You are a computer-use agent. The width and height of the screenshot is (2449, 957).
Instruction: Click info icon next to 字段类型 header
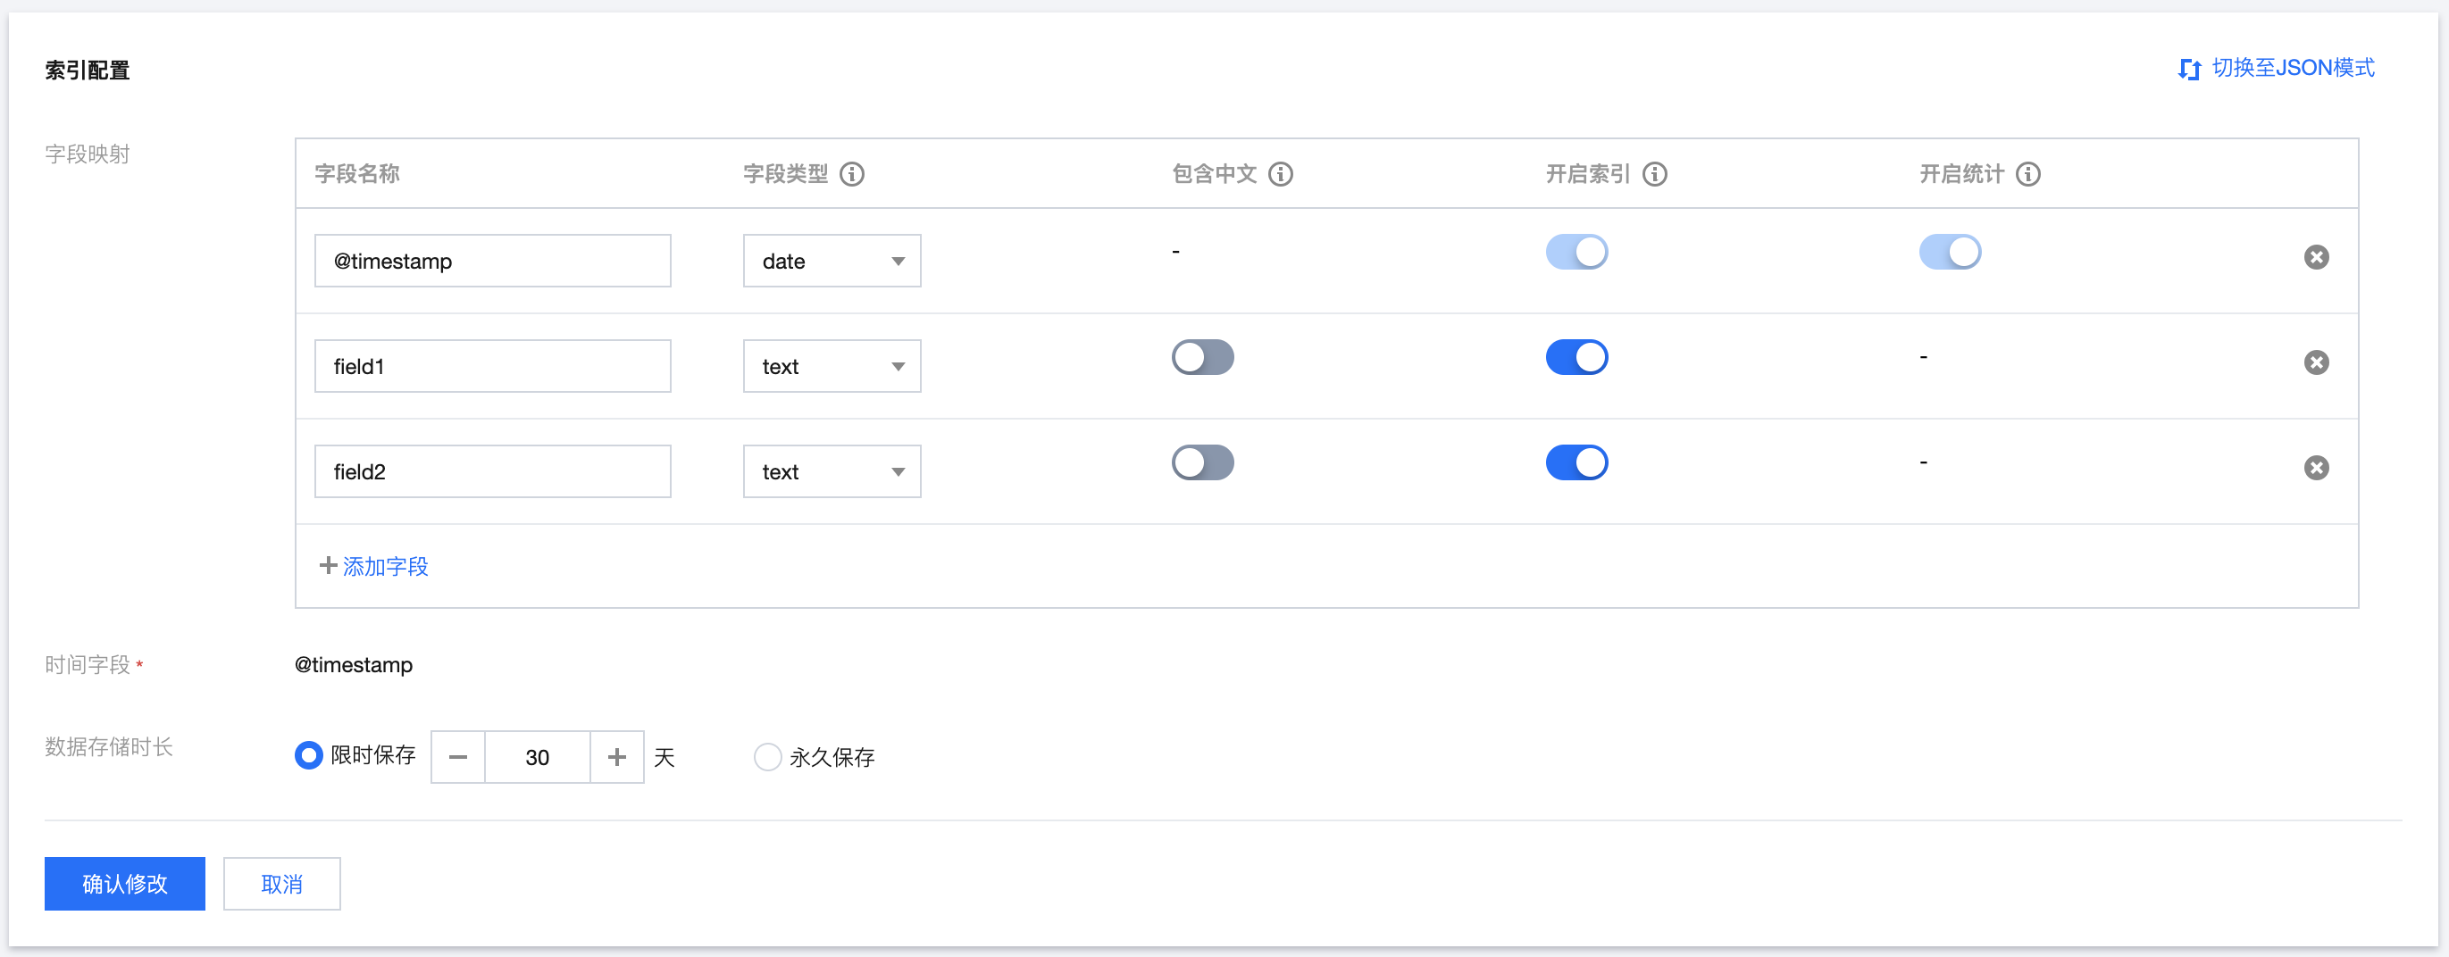pos(852,174)
